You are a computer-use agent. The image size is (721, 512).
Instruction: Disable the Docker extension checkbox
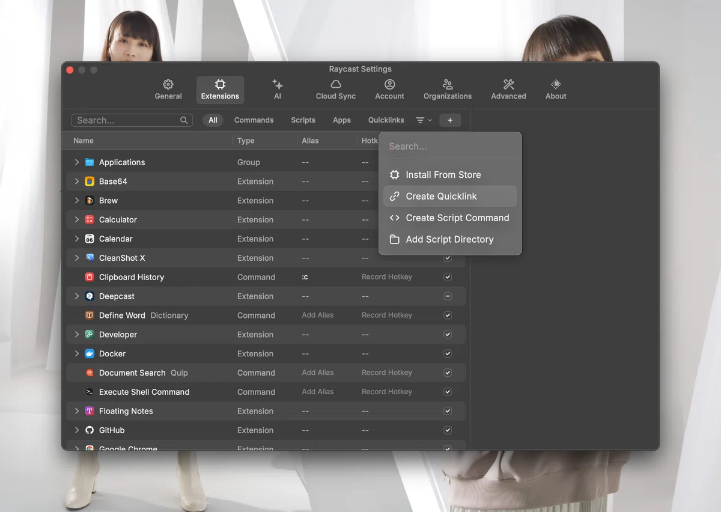coord(448,354)
